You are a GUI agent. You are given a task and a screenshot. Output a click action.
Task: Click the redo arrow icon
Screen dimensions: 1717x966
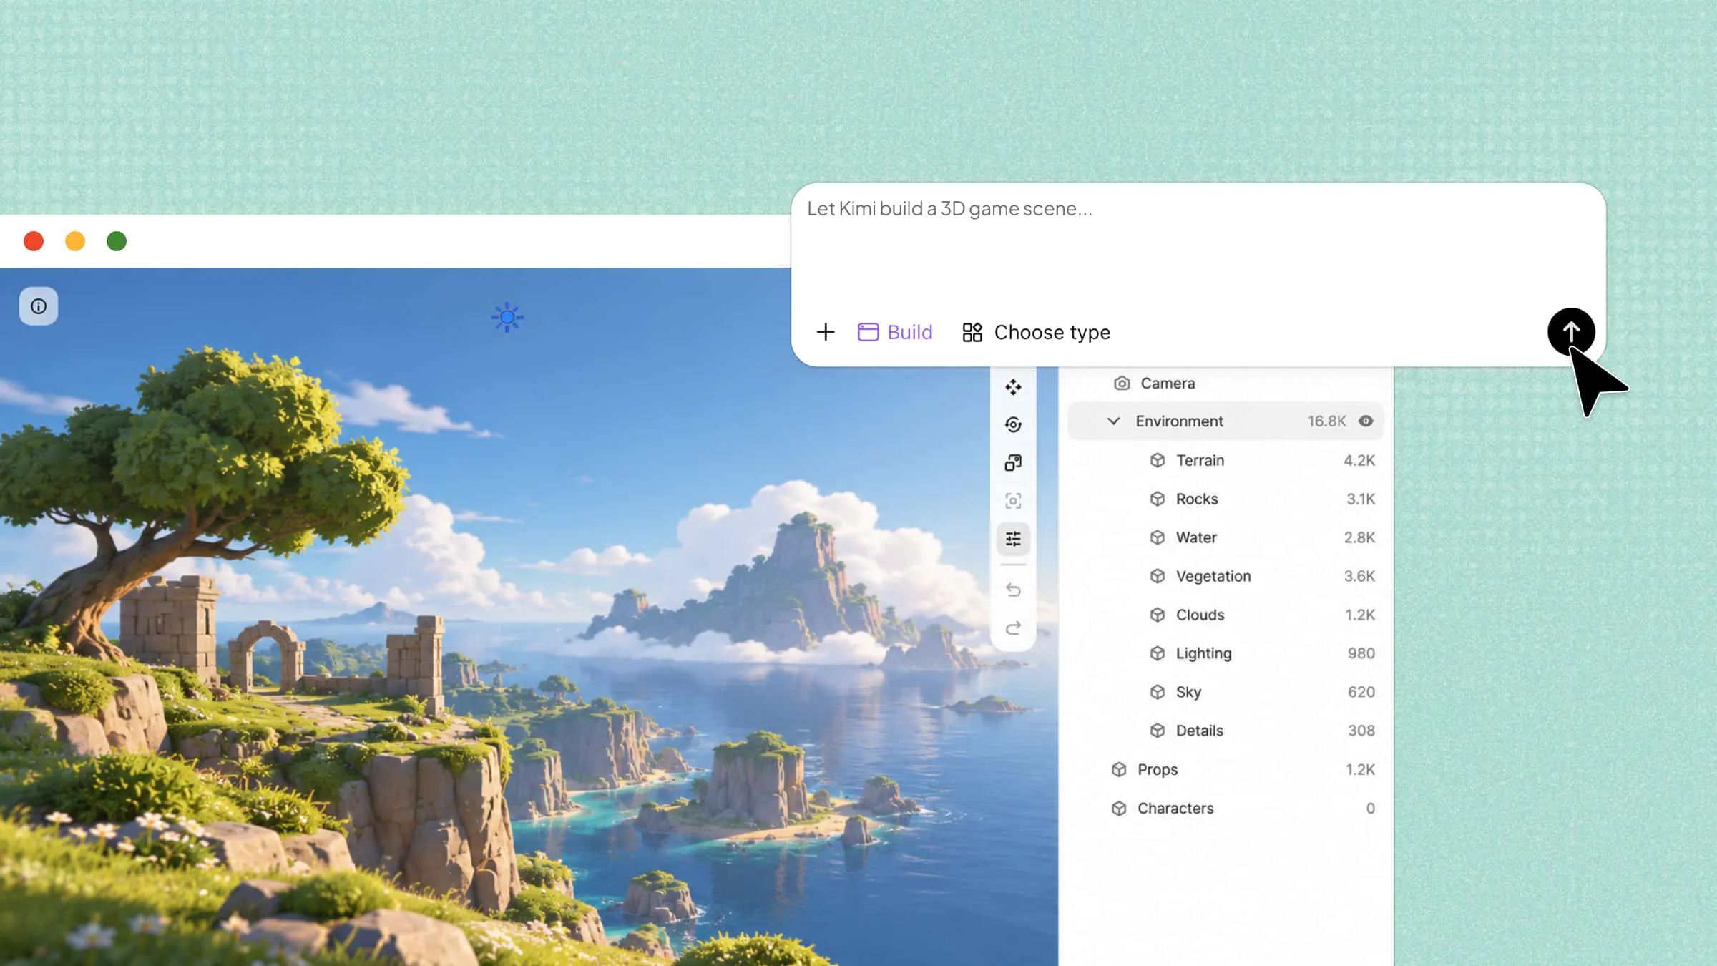click(1013, 628)
